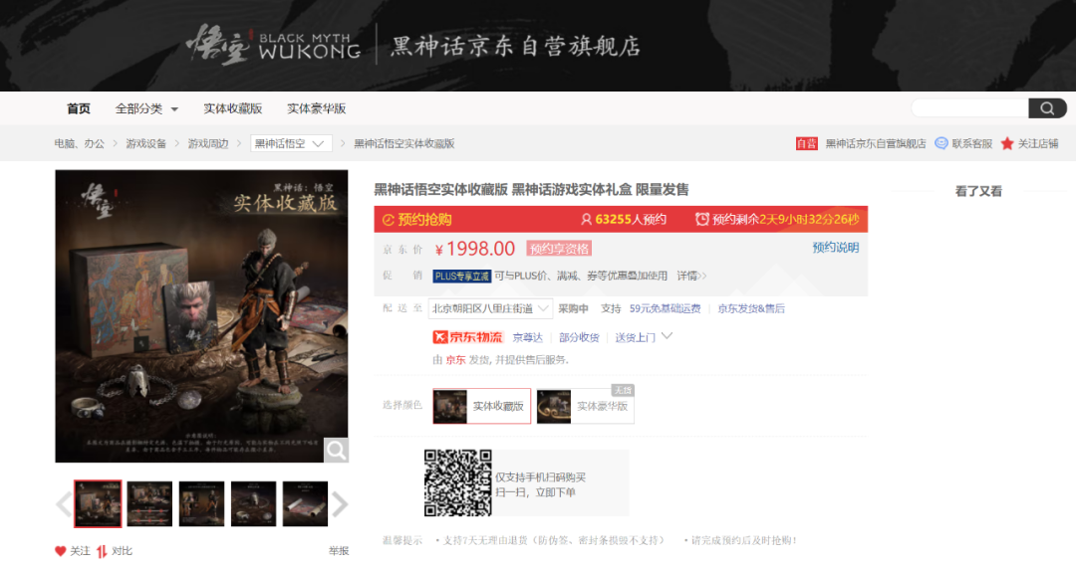Image resolution: width=1076 pixels, height=566 pixels.
Task: Expand the 黑神话悟空 breadcrumb dropdown
Action: click(291, 143)
